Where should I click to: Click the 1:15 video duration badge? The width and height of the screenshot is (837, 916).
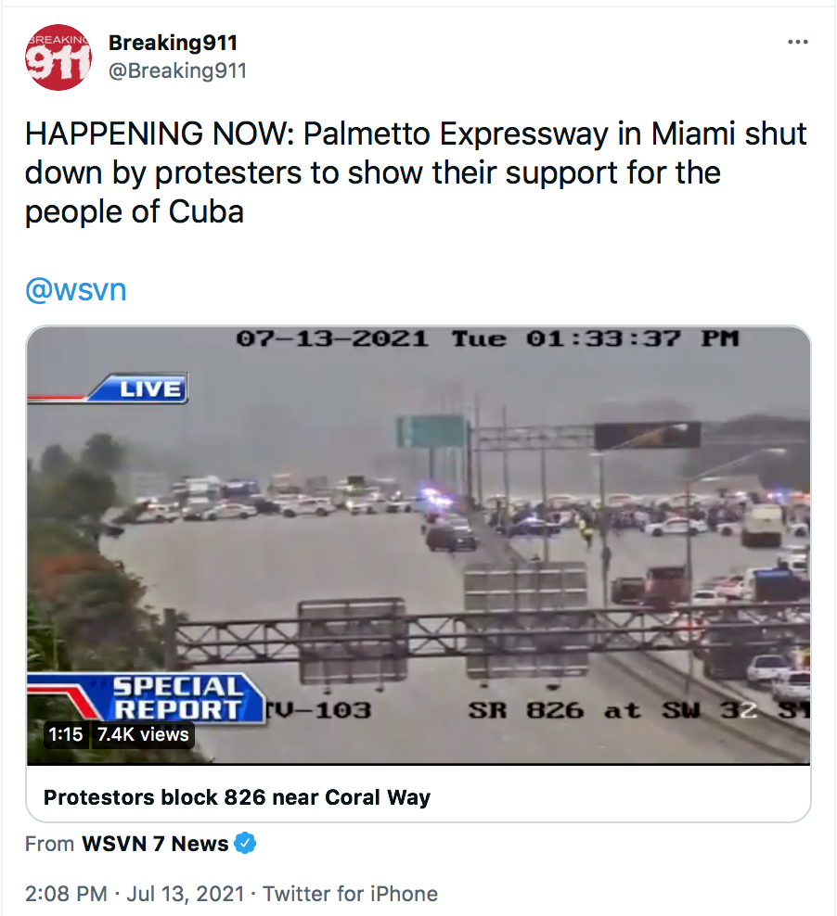pos(66,734)
